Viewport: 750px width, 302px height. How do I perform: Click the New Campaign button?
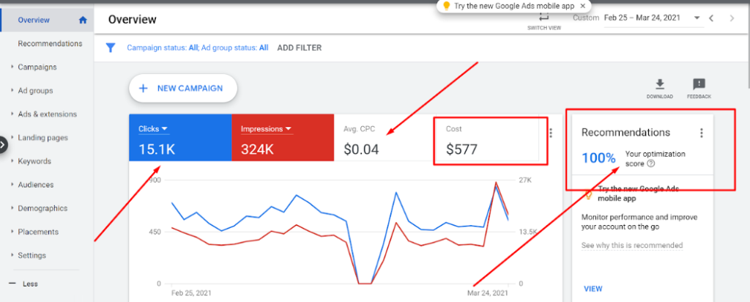(183, 88)
